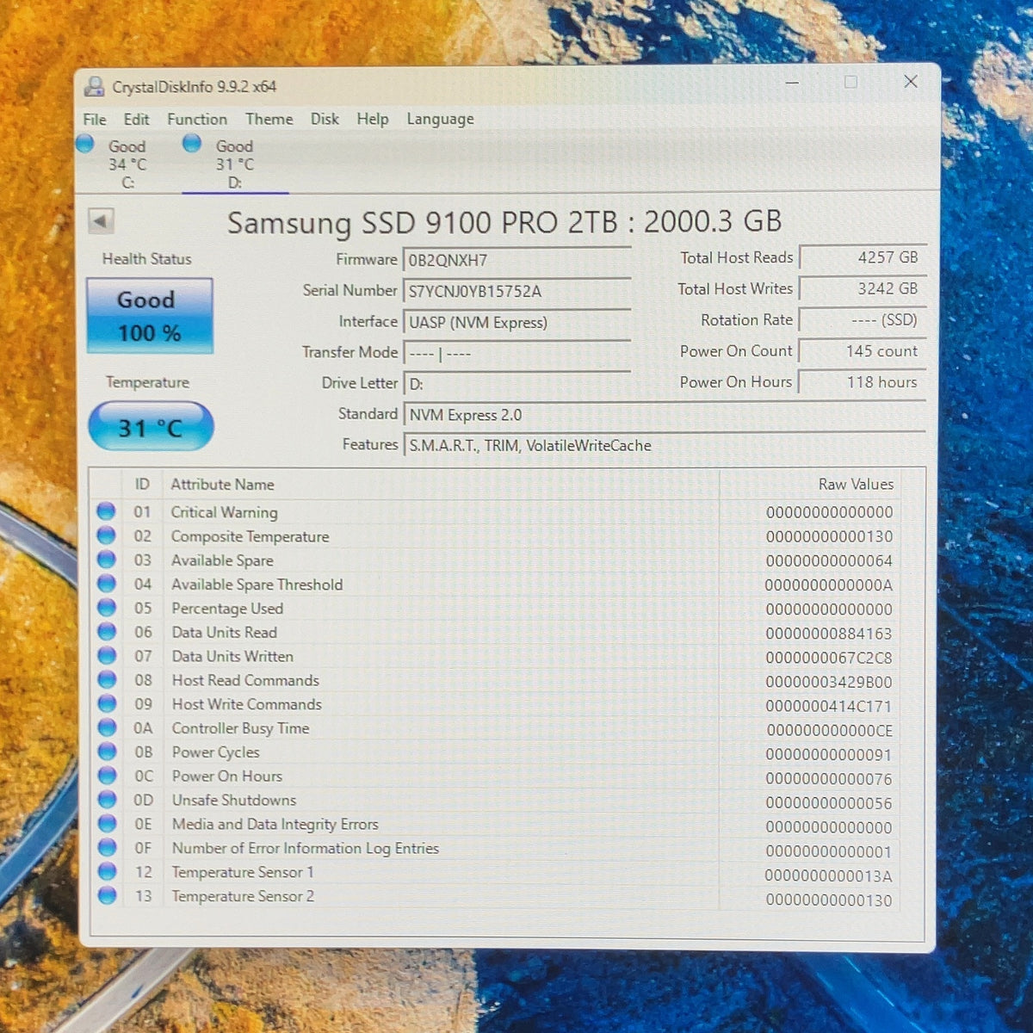
Task: Click the status dot beside Host Read Commands
Action: (x=107, y=680)
